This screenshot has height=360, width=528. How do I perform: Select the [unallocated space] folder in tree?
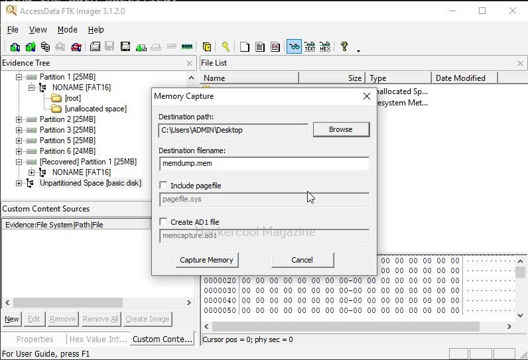click(x=95, y=109)
